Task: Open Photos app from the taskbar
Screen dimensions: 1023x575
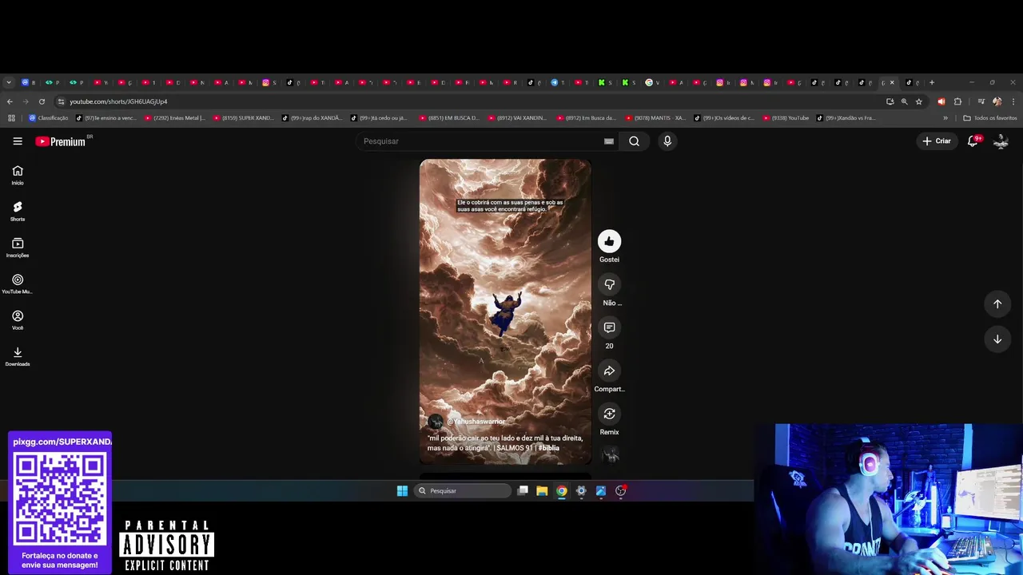Action: click(601, 491)
